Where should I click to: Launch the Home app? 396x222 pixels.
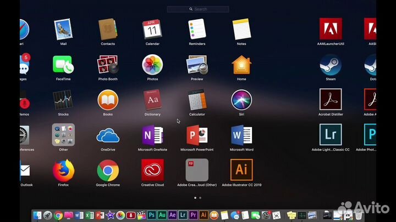[241, 65]
